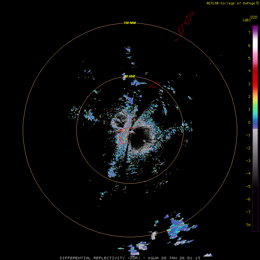Click the NEXLAB-College of DuPage header text

231,3
